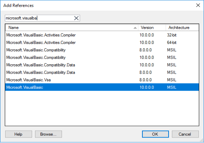This screenshot has width=204, height=143.
Task: Open the Help button
Action: coord(18,134)
